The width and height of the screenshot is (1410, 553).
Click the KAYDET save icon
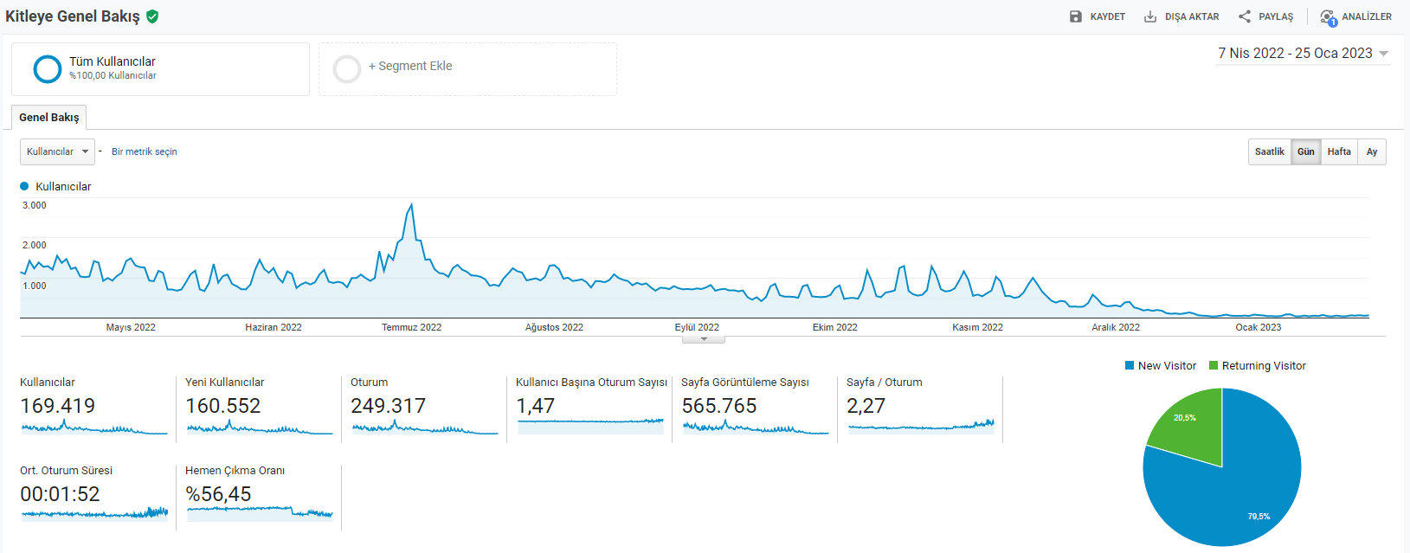[x=1076, y=16]
